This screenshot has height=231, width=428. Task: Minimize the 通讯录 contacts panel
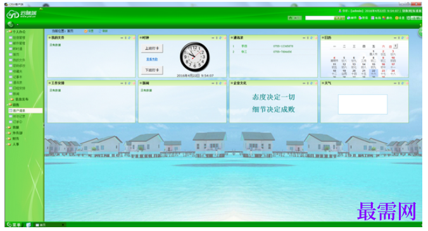[304, 38]
